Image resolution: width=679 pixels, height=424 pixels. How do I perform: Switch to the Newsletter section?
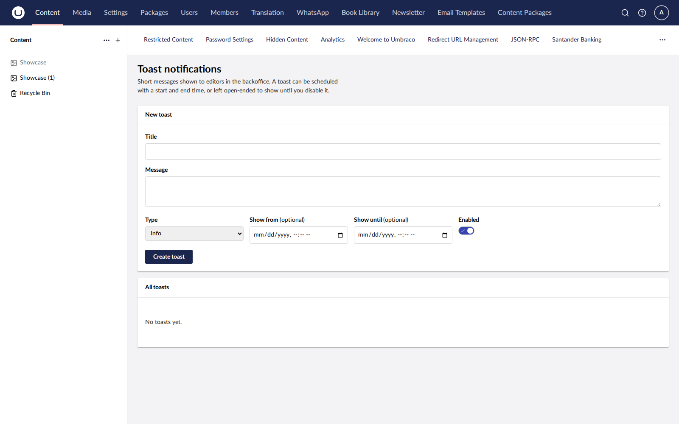408,13
